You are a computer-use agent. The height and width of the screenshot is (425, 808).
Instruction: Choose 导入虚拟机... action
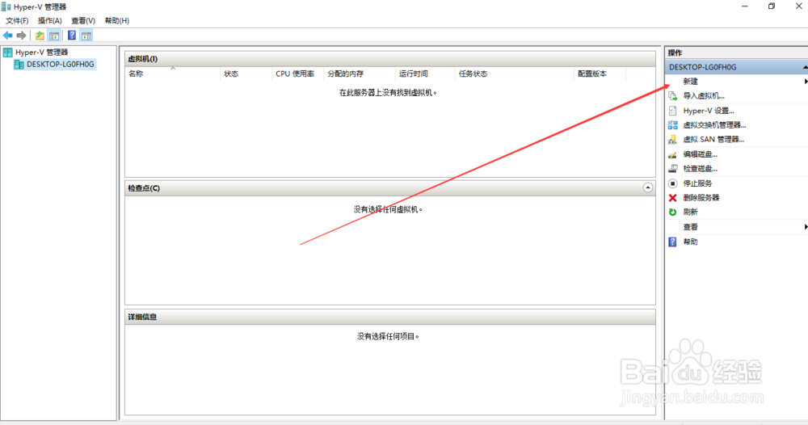click(704, 96)
